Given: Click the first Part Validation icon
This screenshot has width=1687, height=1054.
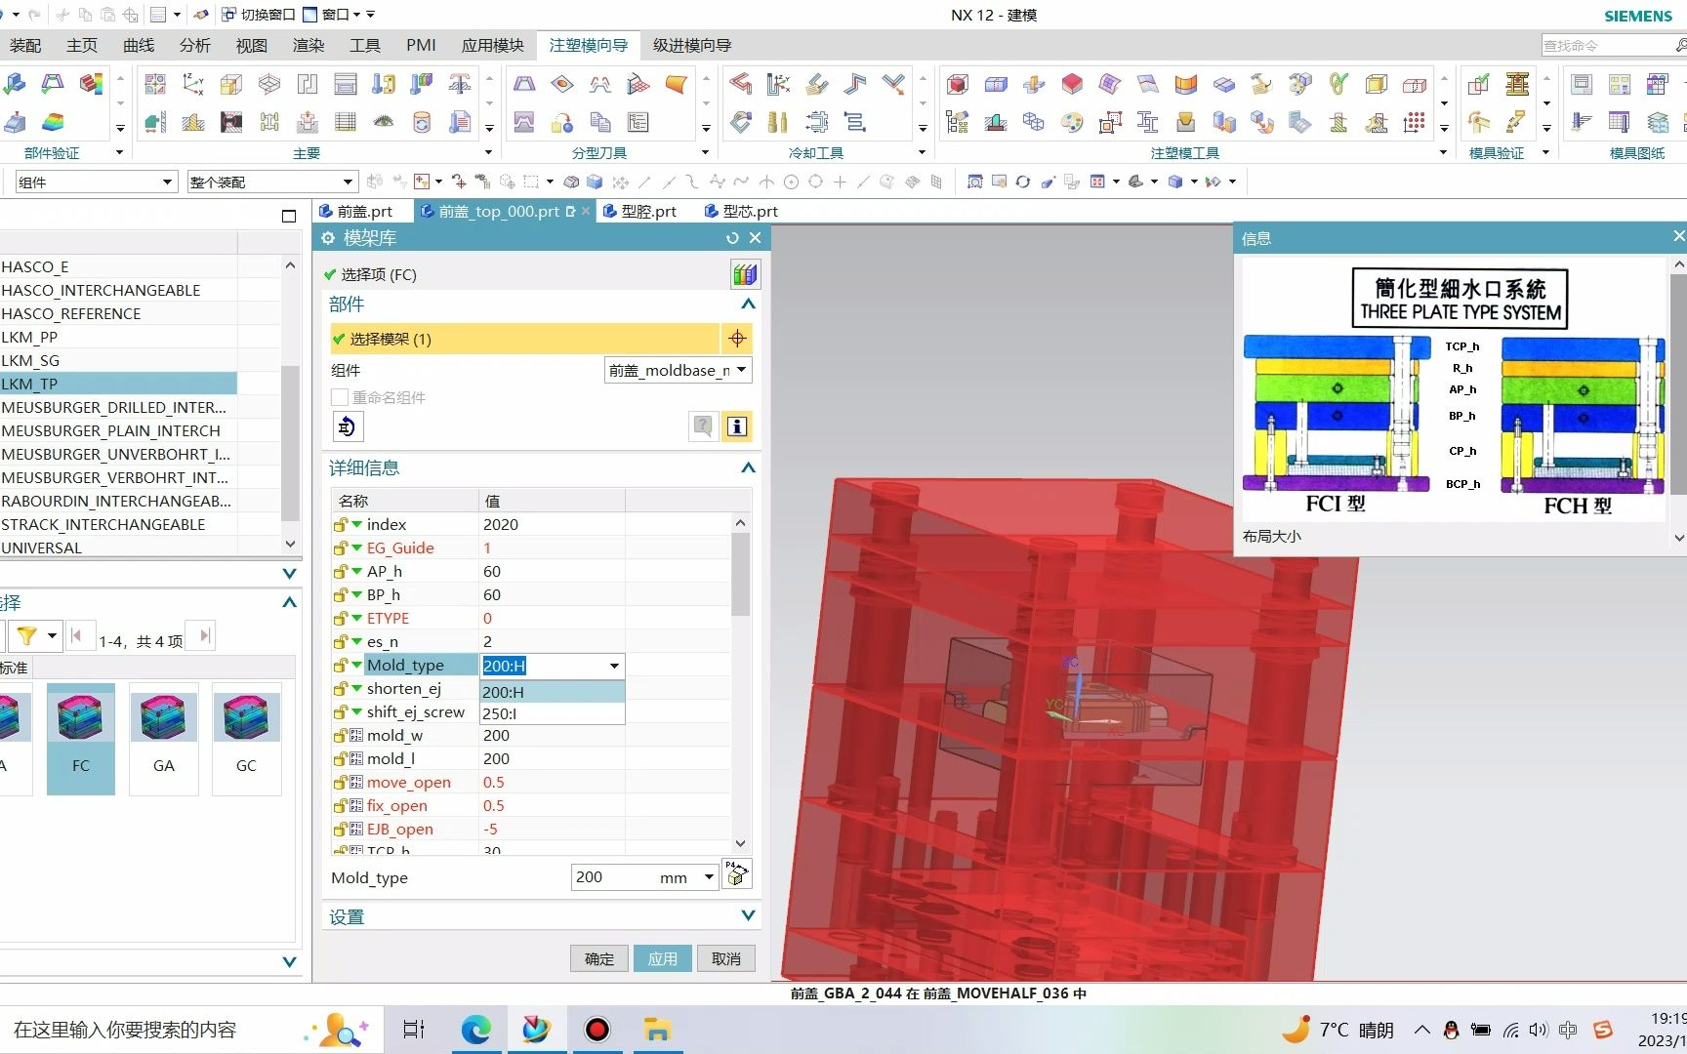Looking at the screenshot, I should (14, 84).
